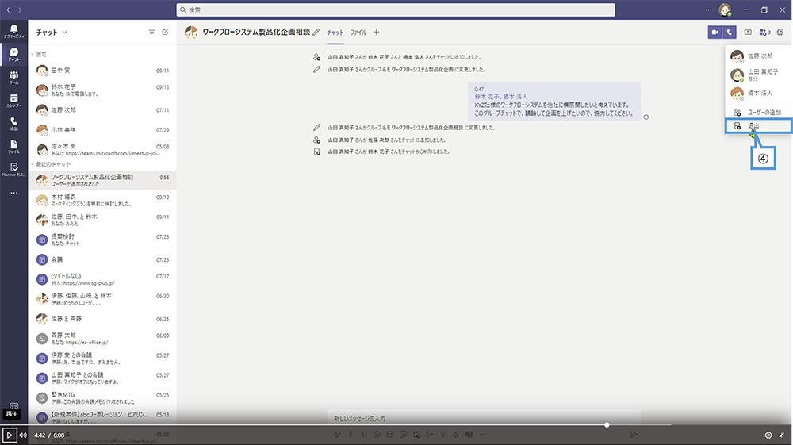Image resolution: width=793 pixels, height=445 pixels.
Task: Open the Calendar app in the left rail
Action: [13, 101]
